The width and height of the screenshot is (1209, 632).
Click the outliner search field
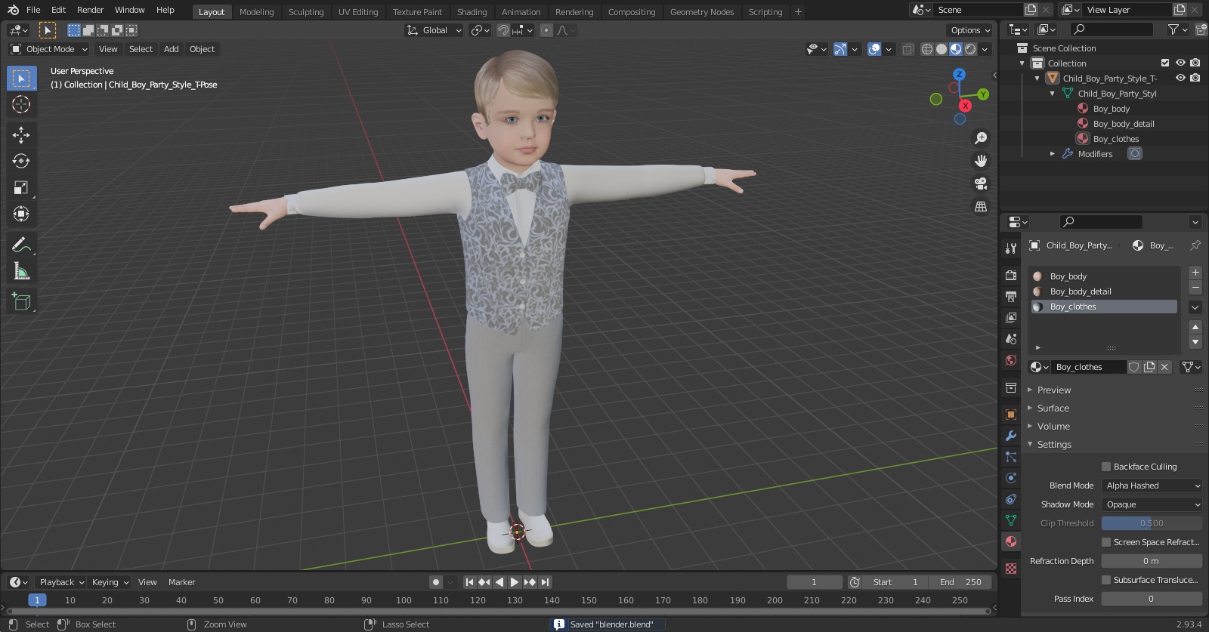[1112, 29]
